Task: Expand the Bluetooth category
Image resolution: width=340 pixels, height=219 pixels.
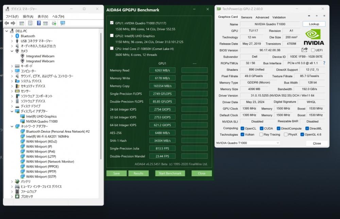Action: click(12, 36)
